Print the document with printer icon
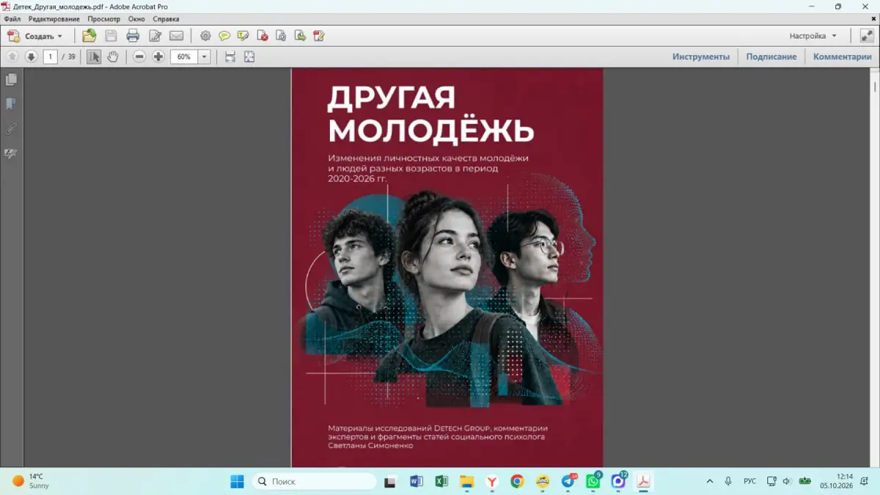This screenshot has width=880, height=495. tap(133, 36)
